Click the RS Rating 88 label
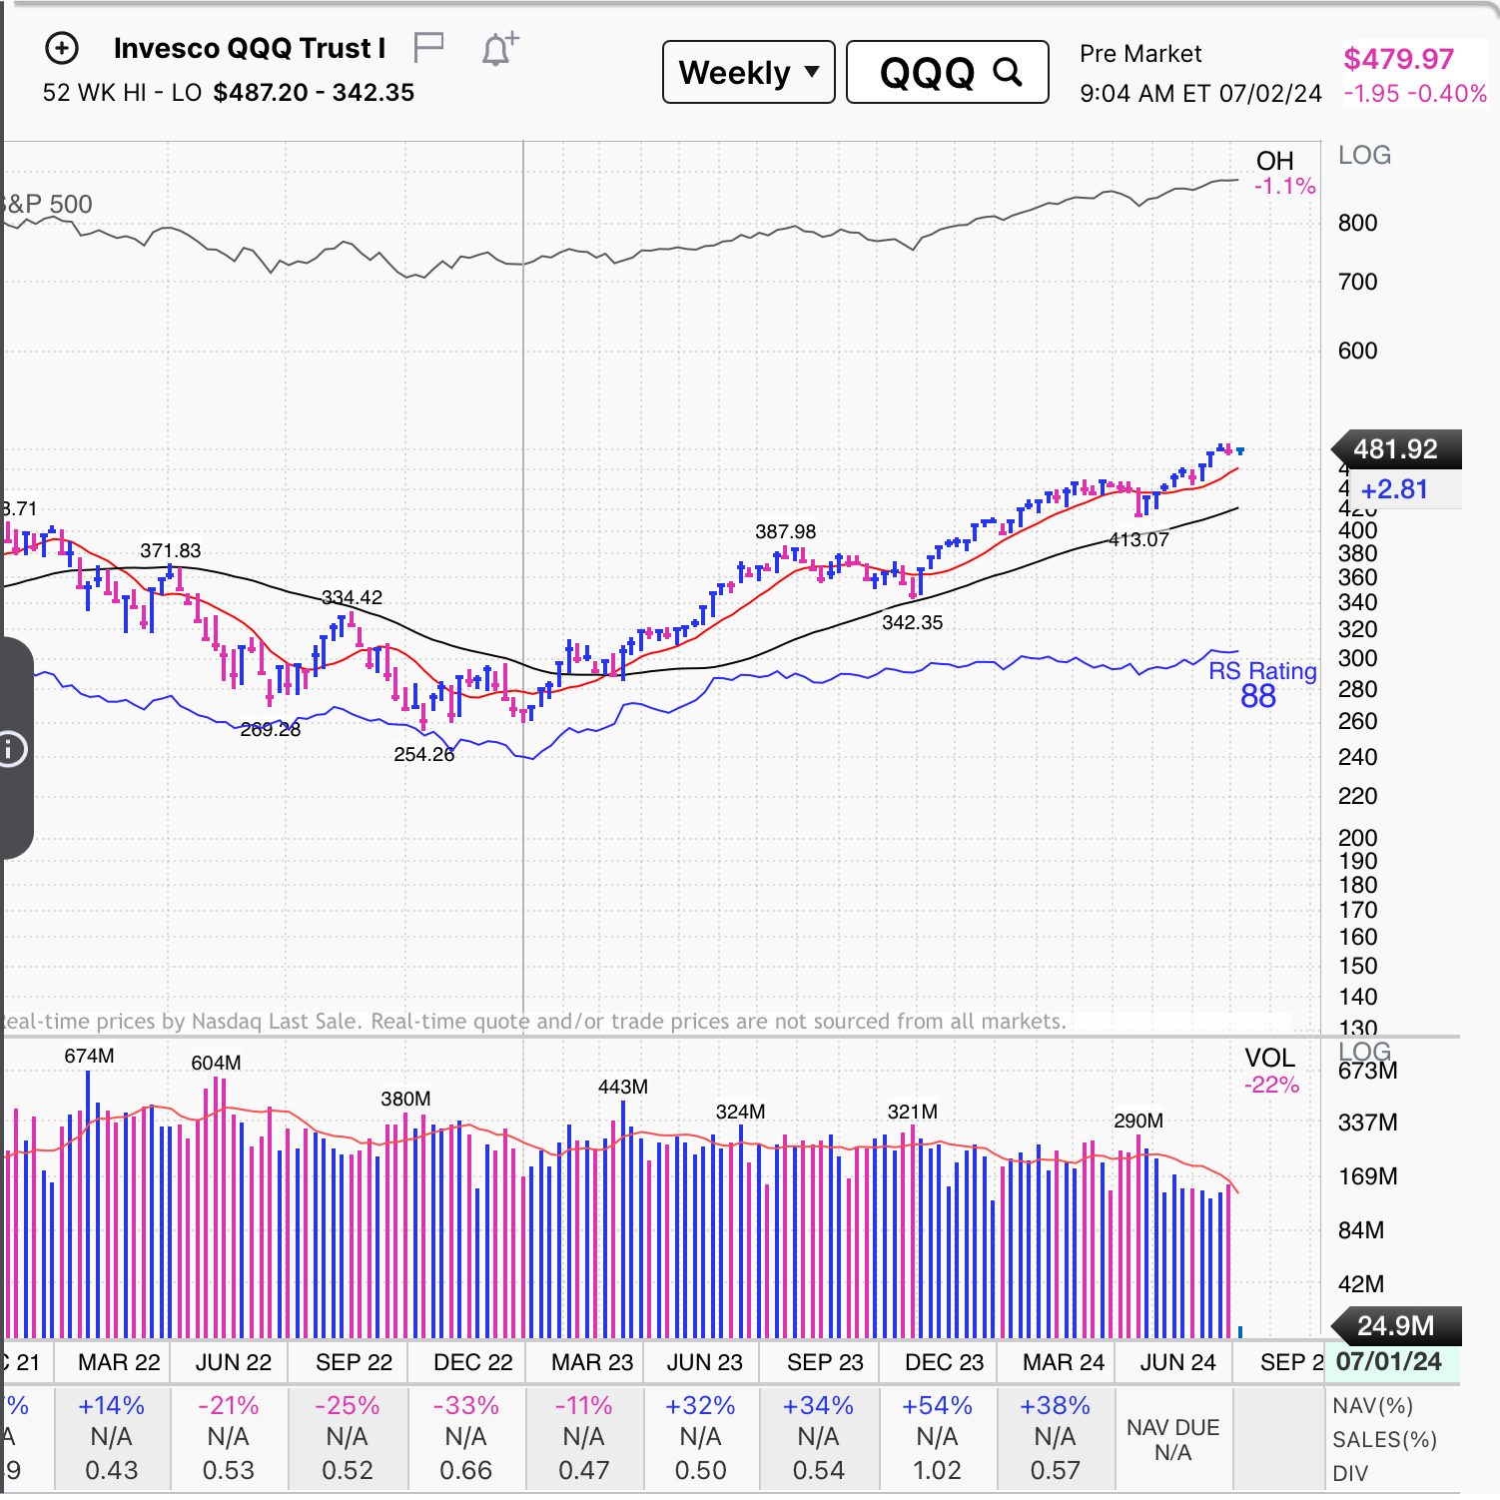Viewport: 1500px width, 1500px height. pyautogui.click(x=1261, y=684)
